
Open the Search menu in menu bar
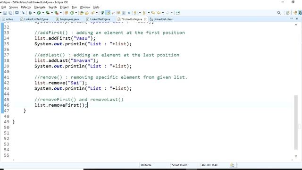click(x=52, y=7)
